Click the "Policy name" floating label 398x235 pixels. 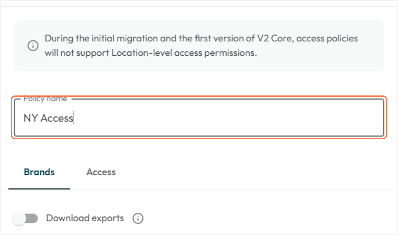(x=45, y=99)
